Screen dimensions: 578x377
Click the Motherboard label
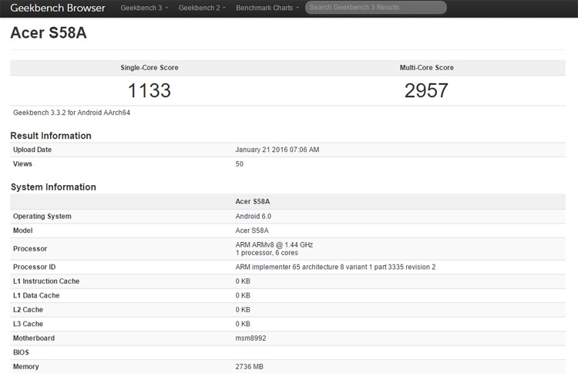click(x=34, y=338)
